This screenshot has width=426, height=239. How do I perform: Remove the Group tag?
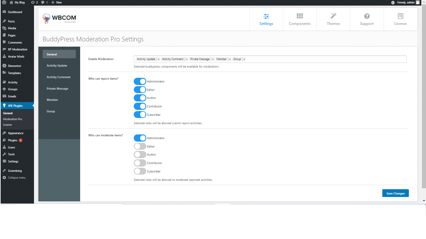click(x=244, y=59)
